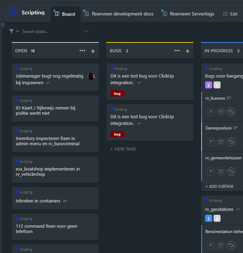Click the yellow plus in BUGS column
Image resolution: width=243 pixels, height=253 pixels.
click(187, 51)
